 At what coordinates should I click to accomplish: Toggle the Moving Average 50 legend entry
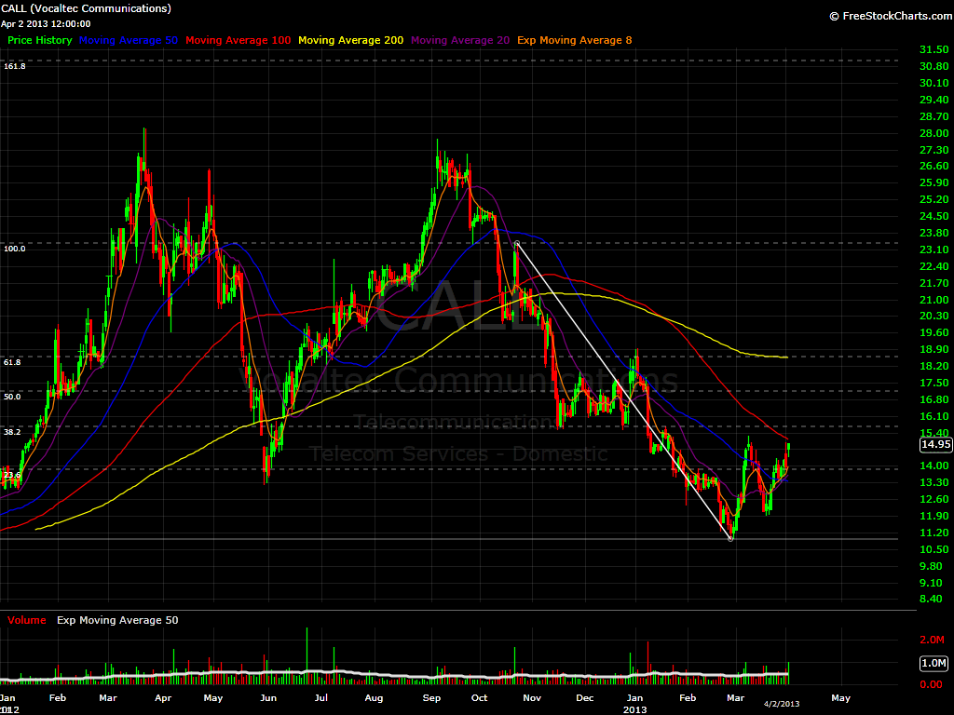pyautogui.click(x=129, y=40)
